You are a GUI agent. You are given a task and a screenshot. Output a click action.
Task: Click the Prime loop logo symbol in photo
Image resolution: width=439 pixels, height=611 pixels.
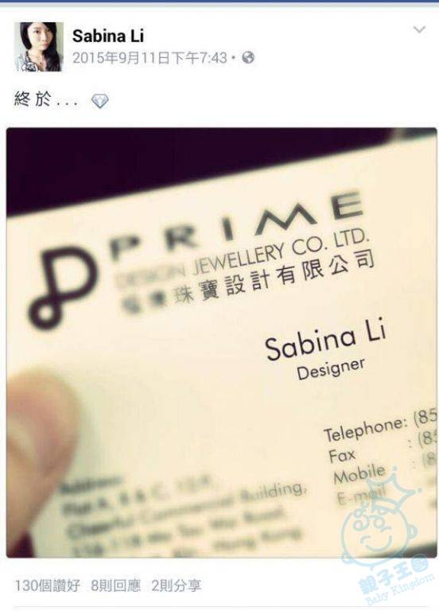pos(61,286)
